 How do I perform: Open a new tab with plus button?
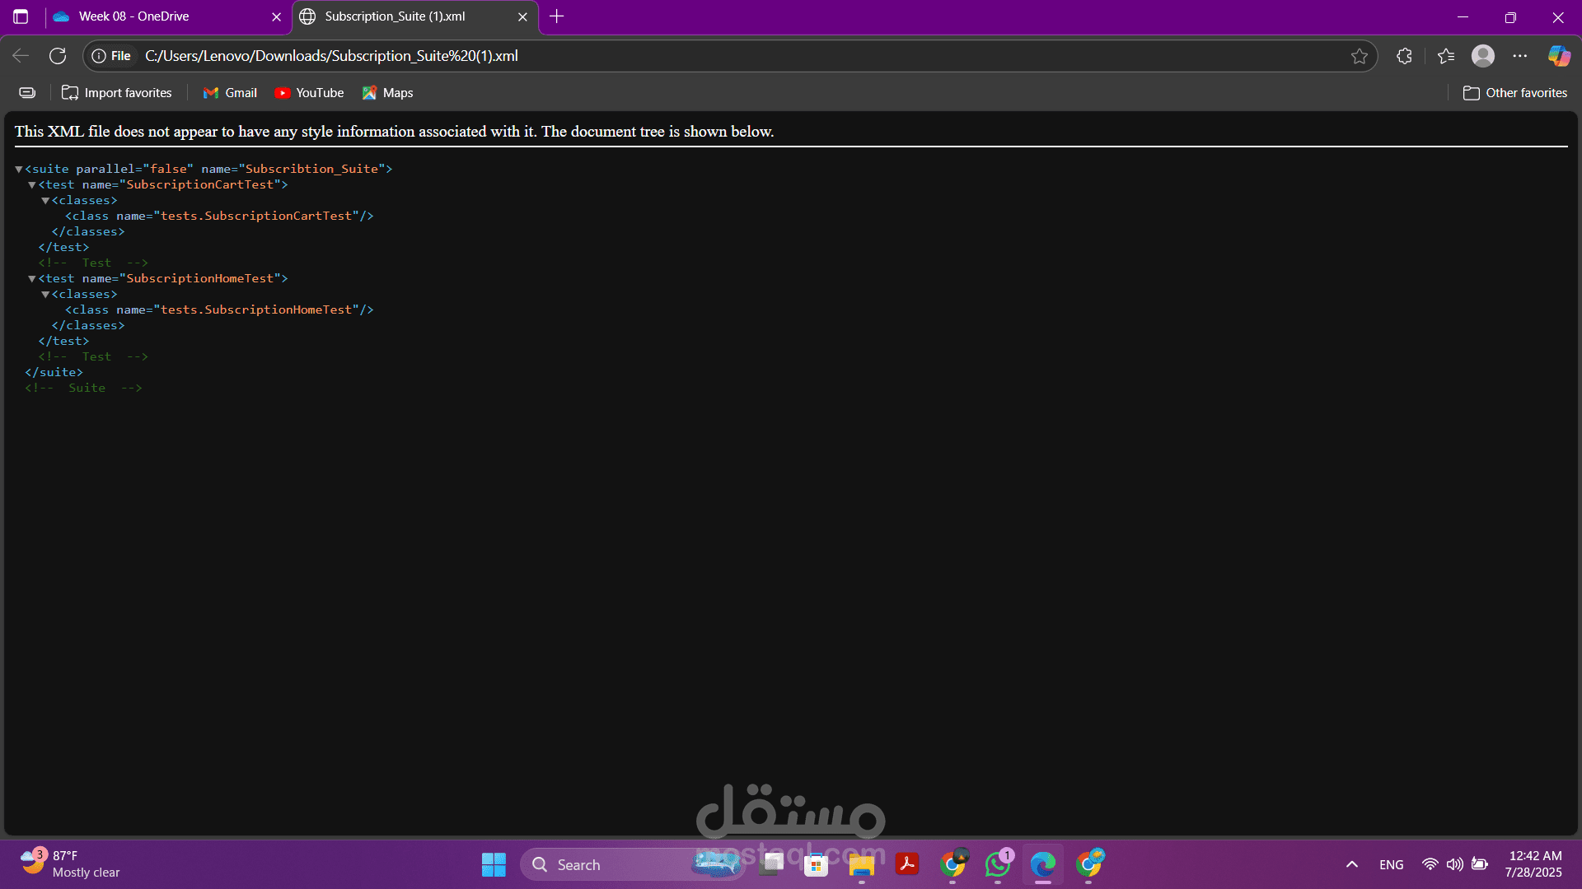pyautogui.click(x=557, y=16)
